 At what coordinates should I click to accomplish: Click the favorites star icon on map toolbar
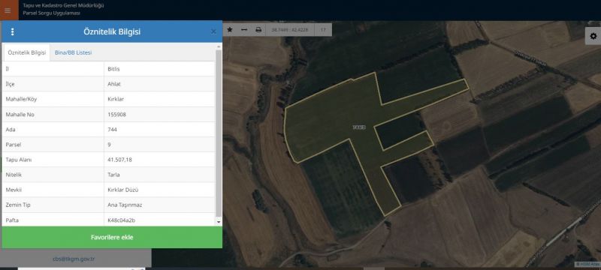[x=230, y=29]
